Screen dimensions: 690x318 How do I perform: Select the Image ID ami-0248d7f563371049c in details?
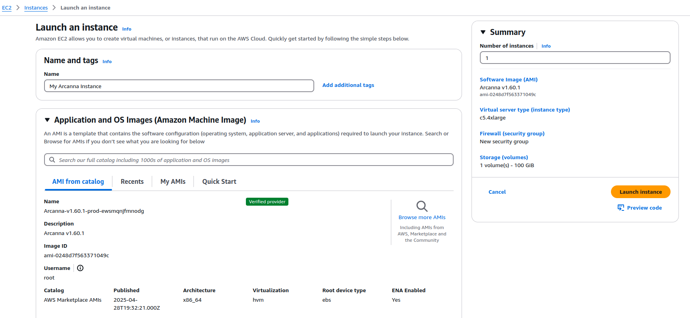76,255
